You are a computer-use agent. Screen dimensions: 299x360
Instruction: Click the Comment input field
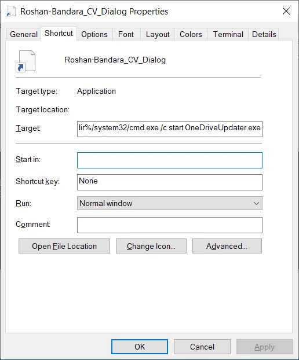pos(170,225)
